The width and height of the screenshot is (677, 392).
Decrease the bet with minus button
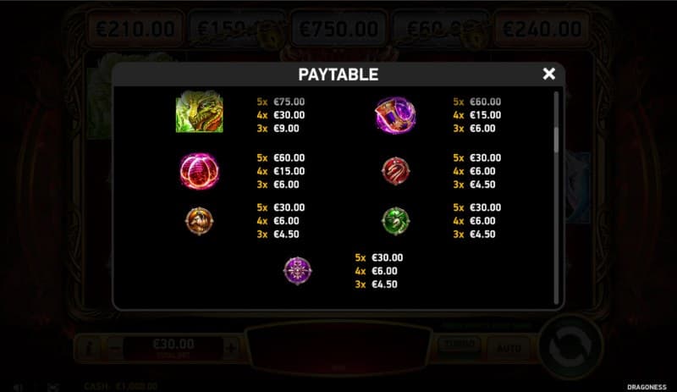click(x=114, y=347)
